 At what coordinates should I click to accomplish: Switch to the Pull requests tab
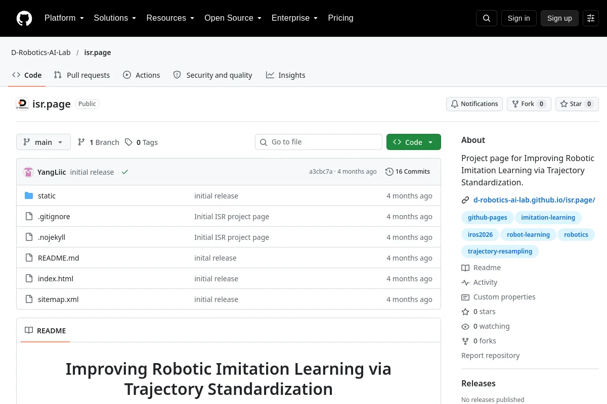pos(82,75)
